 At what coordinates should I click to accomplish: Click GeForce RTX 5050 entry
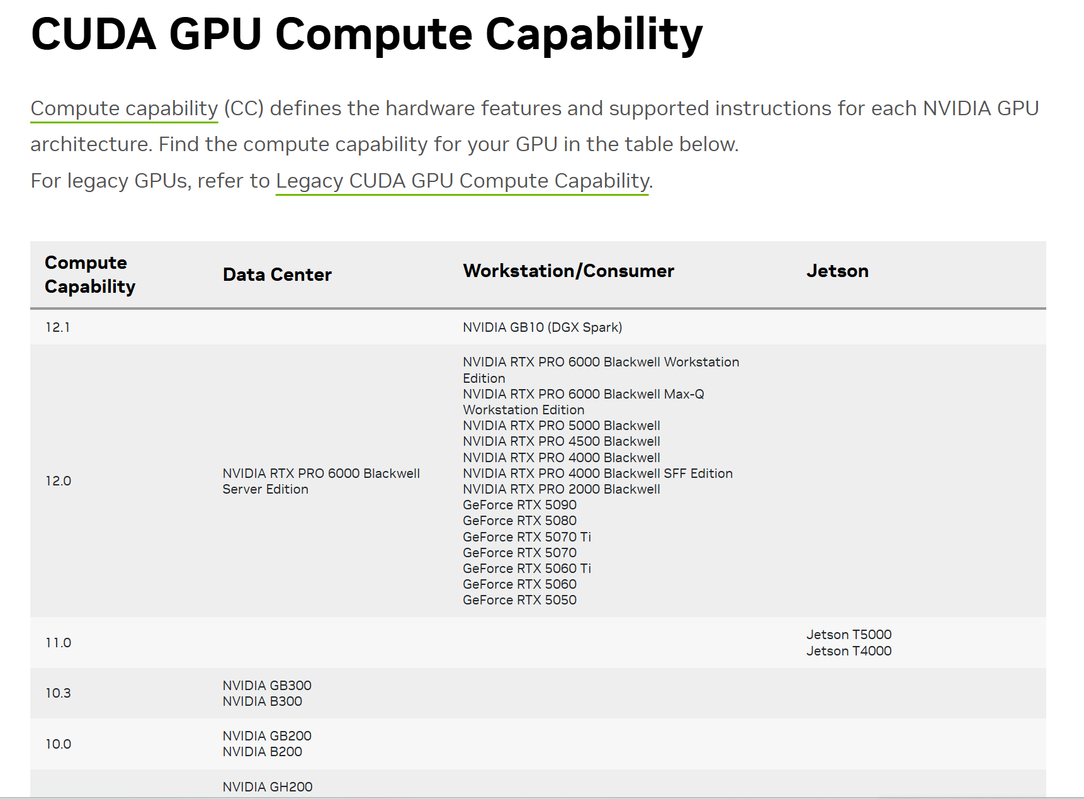pyautogui.click(x=520, y=600)
